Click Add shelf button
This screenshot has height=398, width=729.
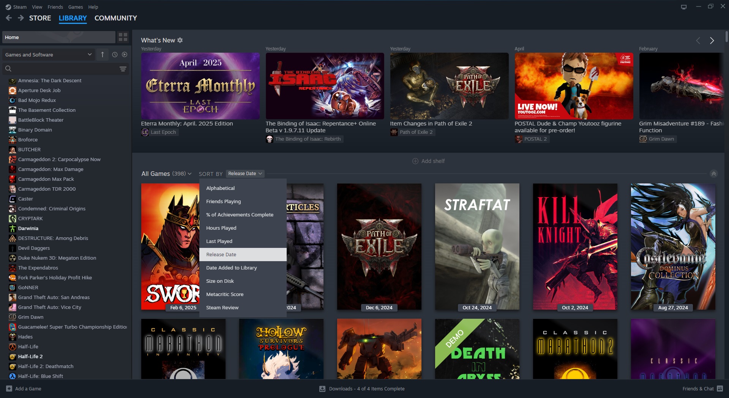(x=428, y=161)
